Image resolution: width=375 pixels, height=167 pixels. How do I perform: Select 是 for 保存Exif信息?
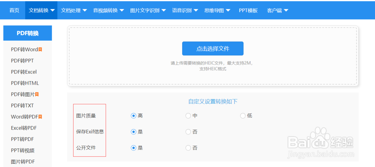(x=133, y=132)
